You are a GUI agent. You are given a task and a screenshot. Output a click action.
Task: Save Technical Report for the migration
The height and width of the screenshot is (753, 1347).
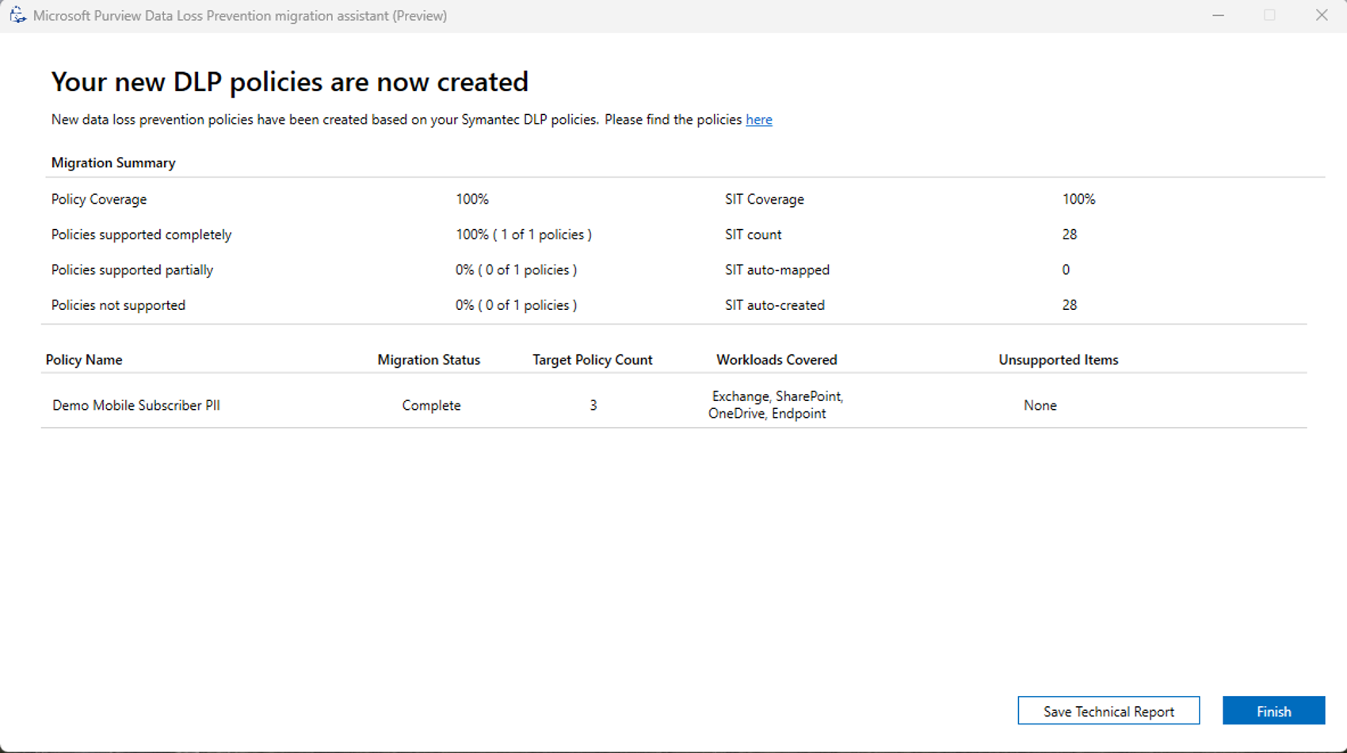coord(1109,711)
